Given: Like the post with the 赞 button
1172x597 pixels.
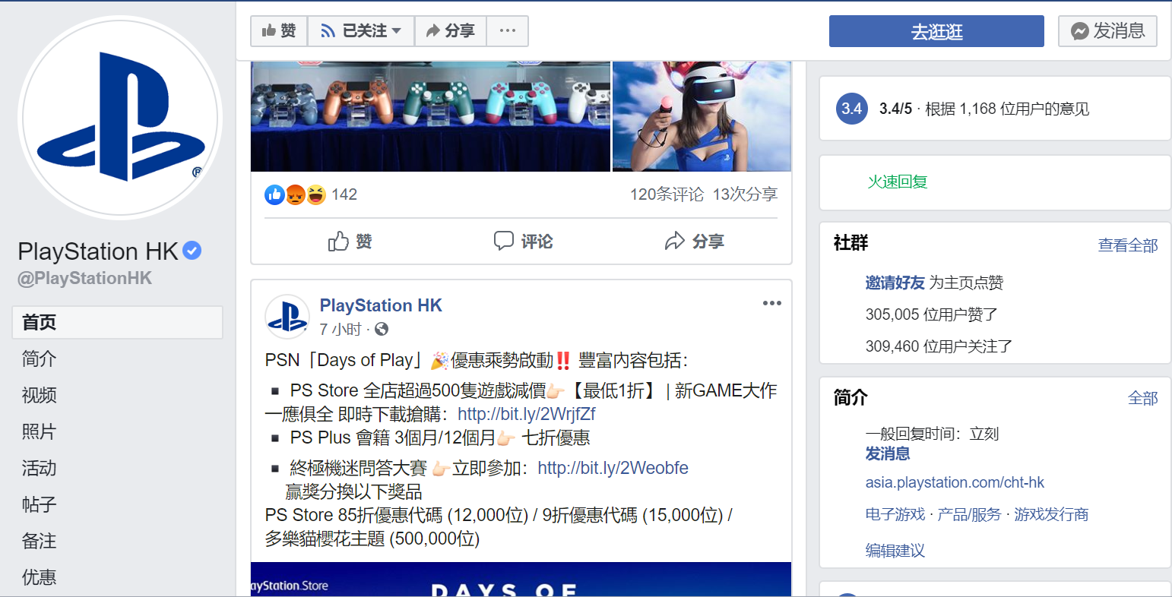Looking at the screenshot, I should point(350,242).
